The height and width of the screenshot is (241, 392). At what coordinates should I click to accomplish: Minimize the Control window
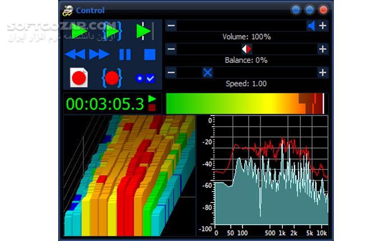click(x=296, y=10)
